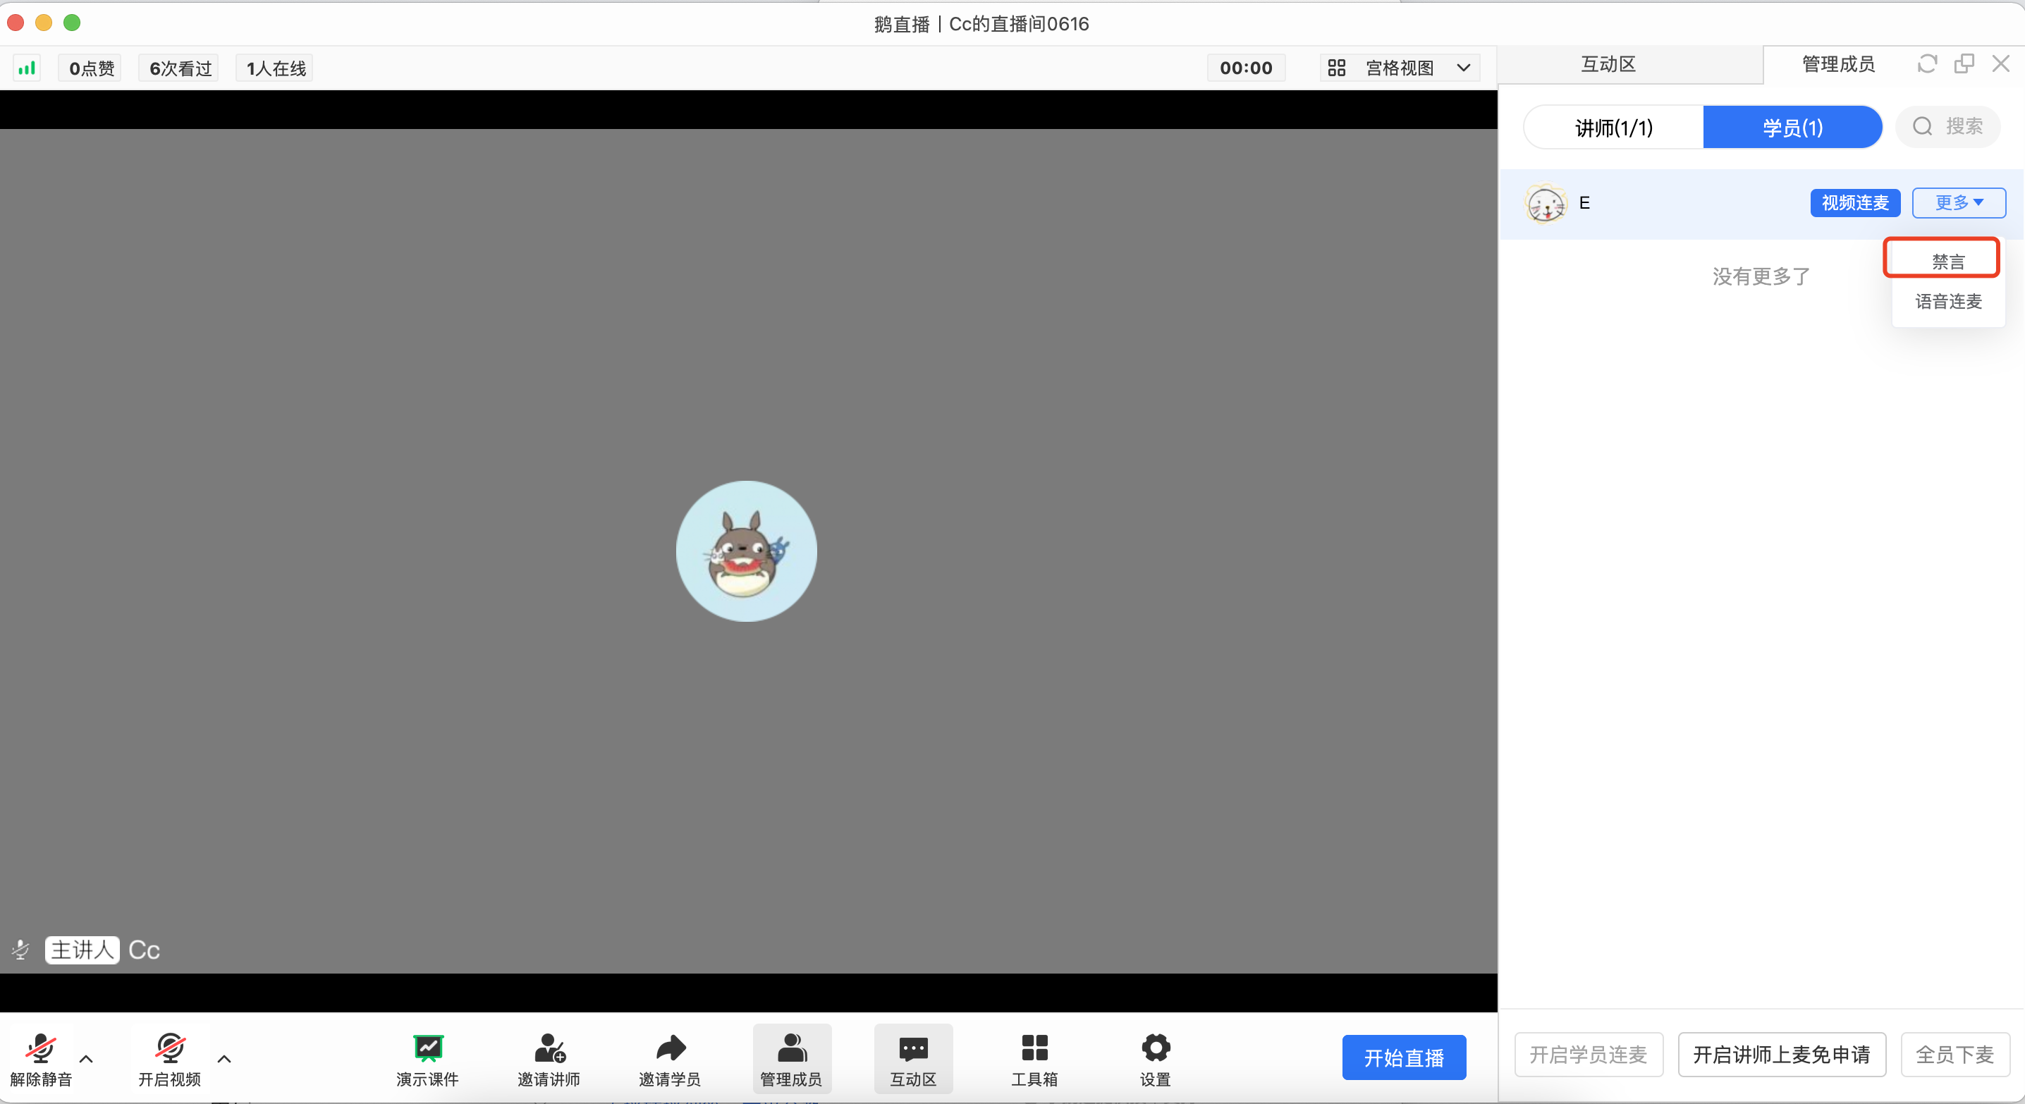Turn on camera with 开启视频
The height and width of the screenshot is (1104, 2025).
click(170, 1057)
